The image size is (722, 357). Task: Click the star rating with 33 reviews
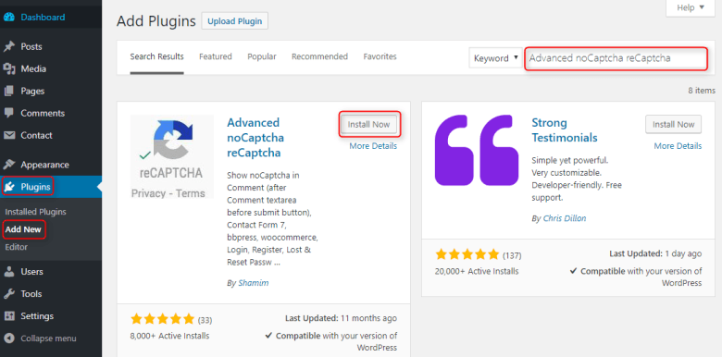point(163,319)
